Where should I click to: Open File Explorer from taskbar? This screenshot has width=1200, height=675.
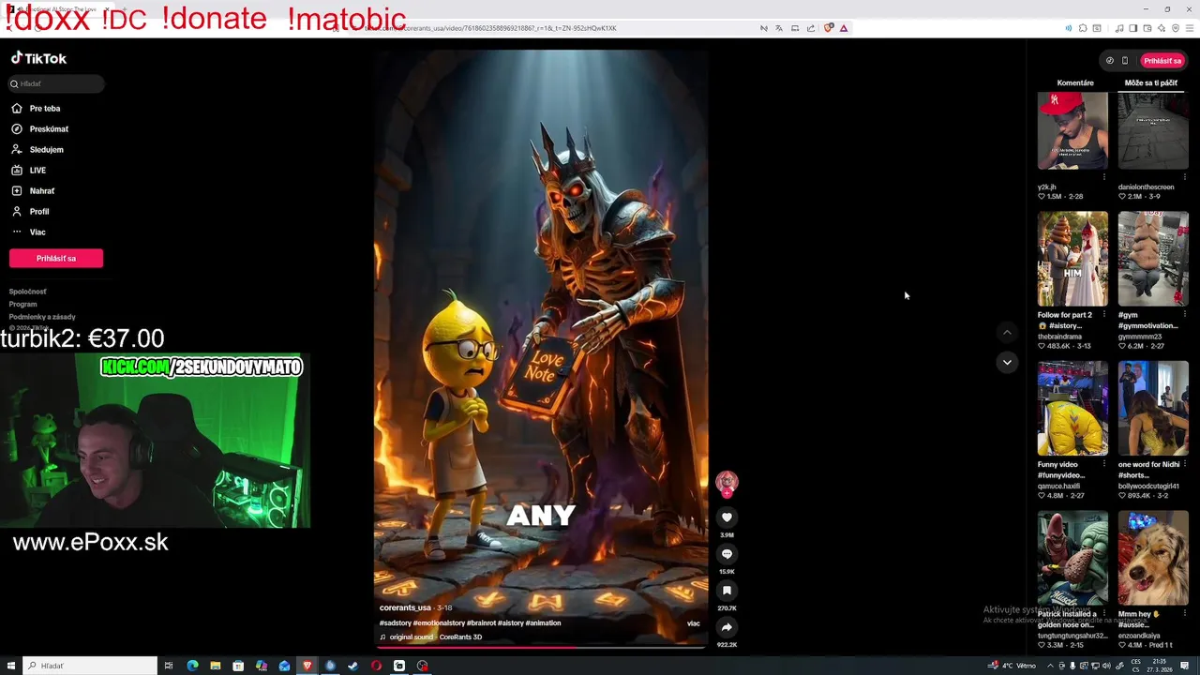[x=216, y=666]
